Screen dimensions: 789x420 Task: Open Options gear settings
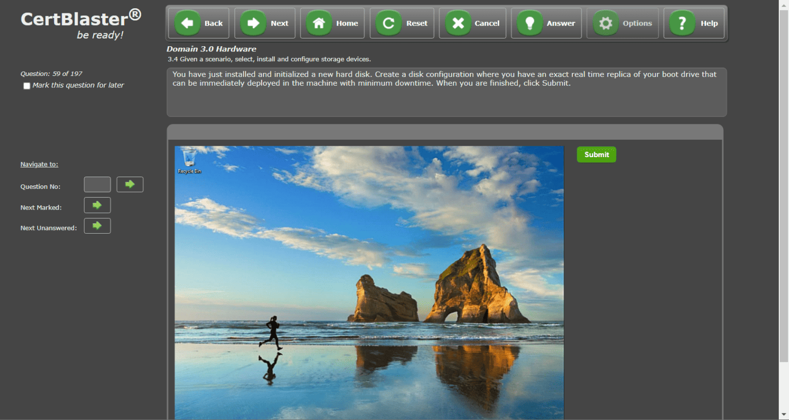point(606,23)
